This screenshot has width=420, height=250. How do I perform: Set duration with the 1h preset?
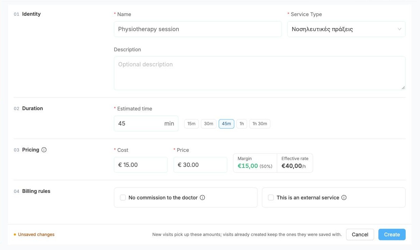tap(242, 123)
